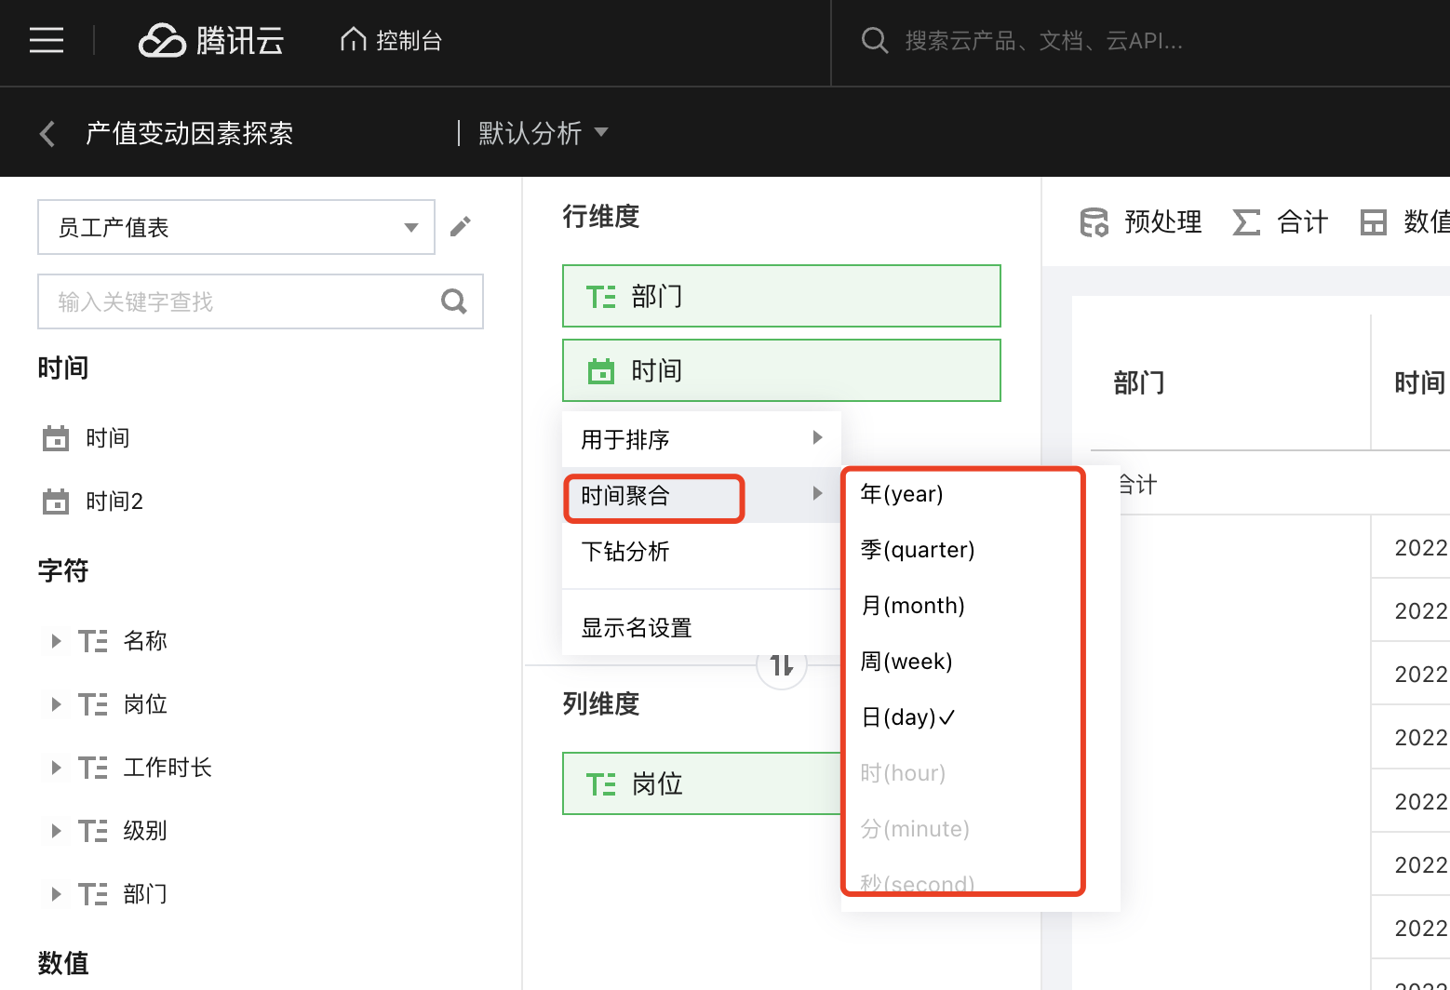Open the 用于排序 submenu
1450x990 pixels.
702,439
